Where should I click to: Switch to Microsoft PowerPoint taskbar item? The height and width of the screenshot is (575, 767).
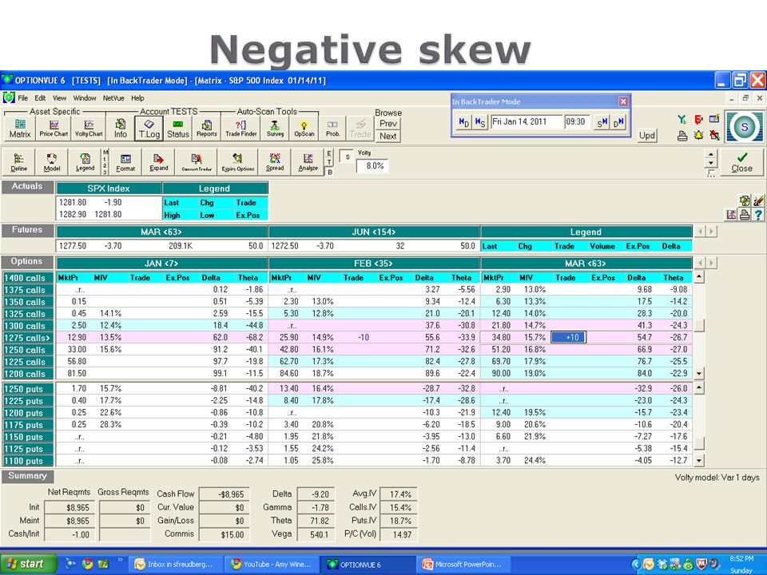463,565
